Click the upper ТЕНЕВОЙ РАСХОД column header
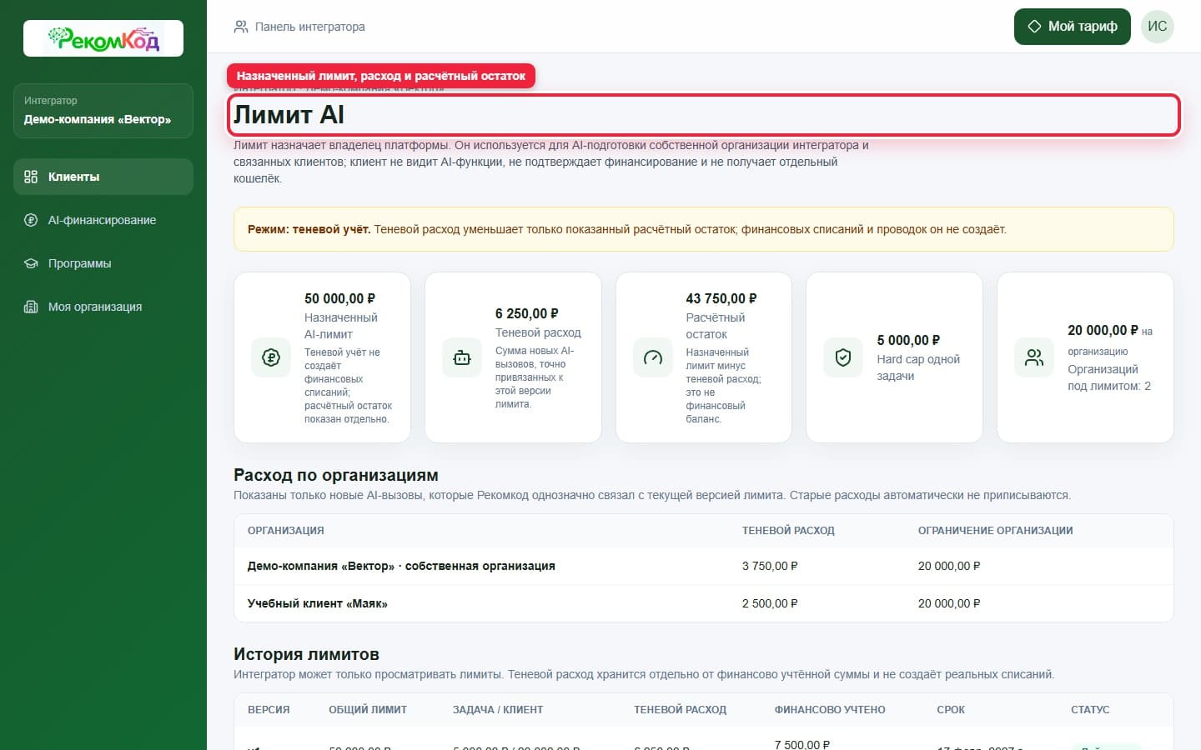Screen dimensions: 1201x750 tap(788, 531)
